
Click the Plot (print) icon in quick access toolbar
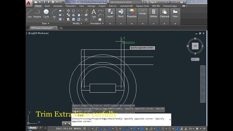coord(53,2)
